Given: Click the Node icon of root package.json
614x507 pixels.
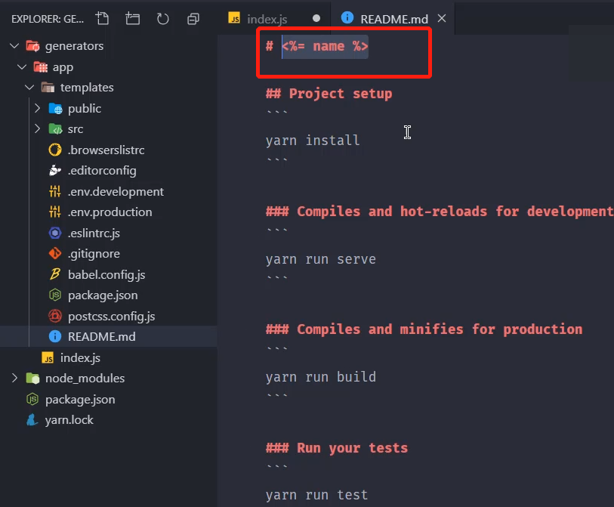Looking at the screenshot, I should click(32, 399).
